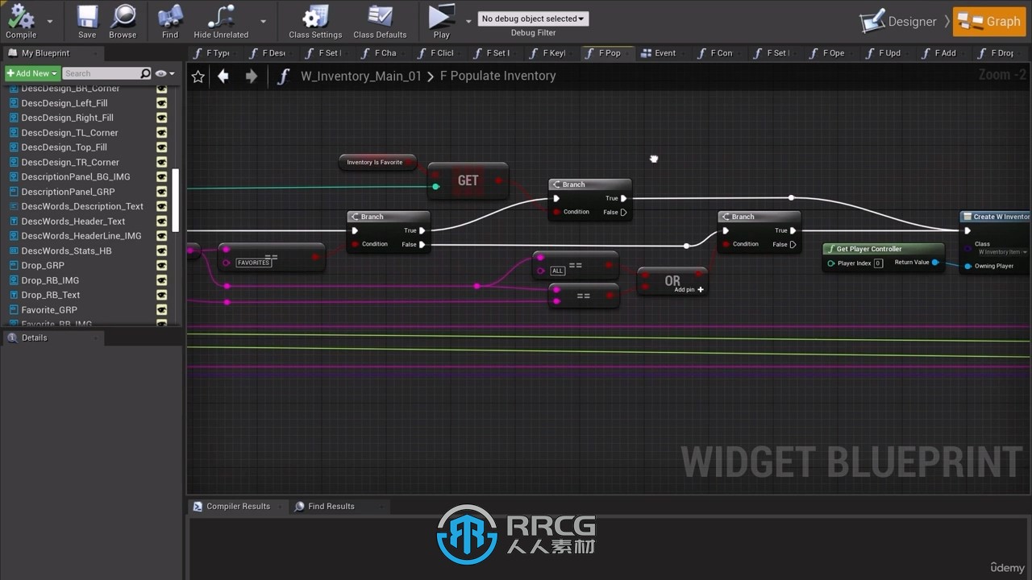Switch to the F Upd function tab
This screenshot has height=580, width=1032.
point(884,53)
